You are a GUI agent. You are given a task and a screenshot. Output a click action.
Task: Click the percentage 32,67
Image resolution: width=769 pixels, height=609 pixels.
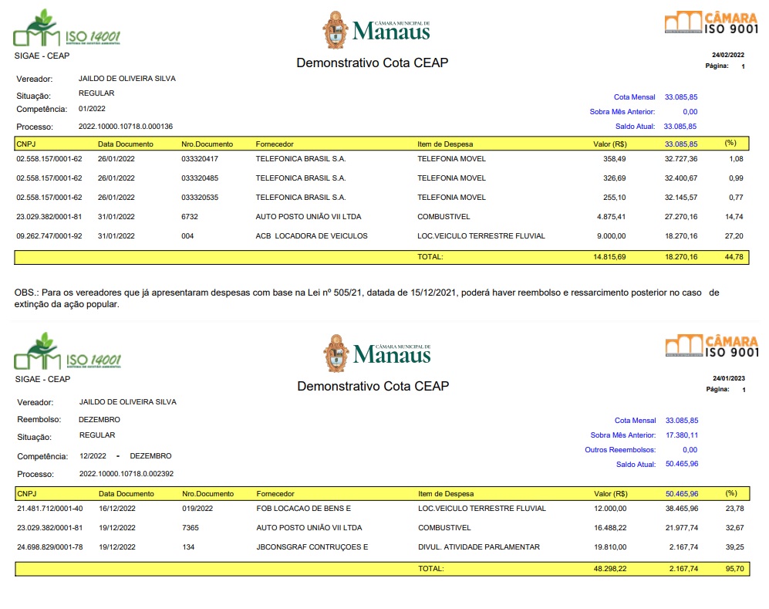tap(734, 528)
